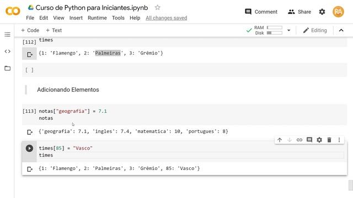Add a new Code cell
The height and width of the screenshot is (198, 353).
click(30, 30)
